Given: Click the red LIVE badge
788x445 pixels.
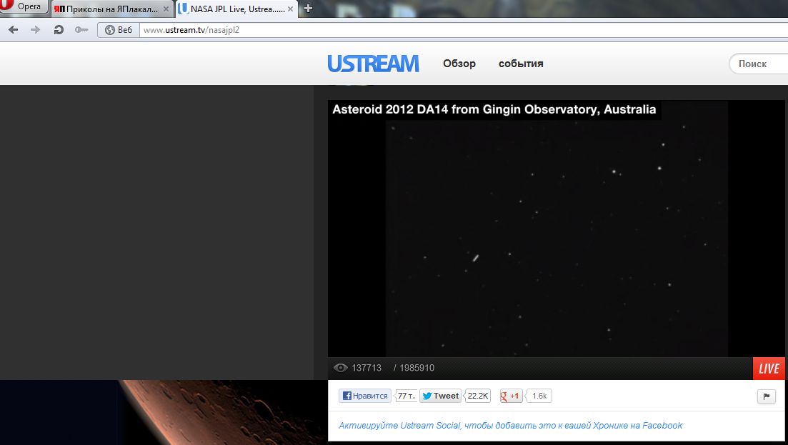Looking at the screenshot, I should tap(769, 369).
